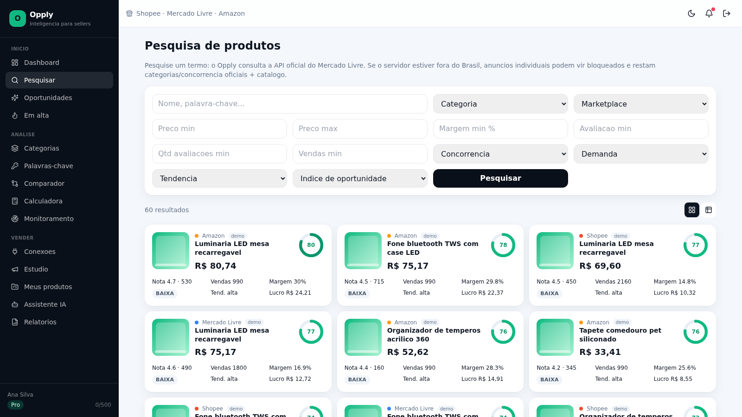
Task: Click the Assistente IA robot icon
Action: click(15, 304)
